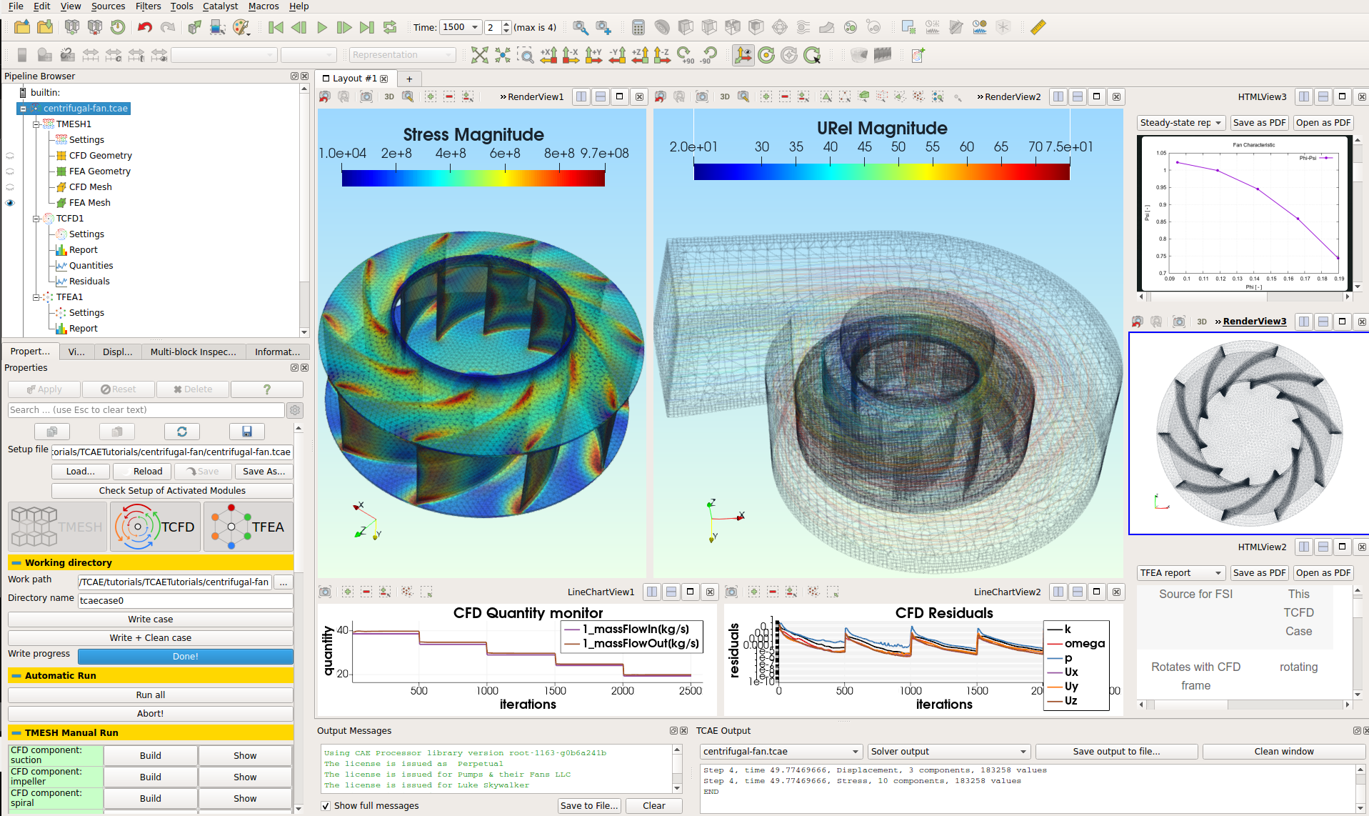Click the yellow Ruler tool icon
The width and height of the screenshot is (1369, 816).
tap(1038, 27)
